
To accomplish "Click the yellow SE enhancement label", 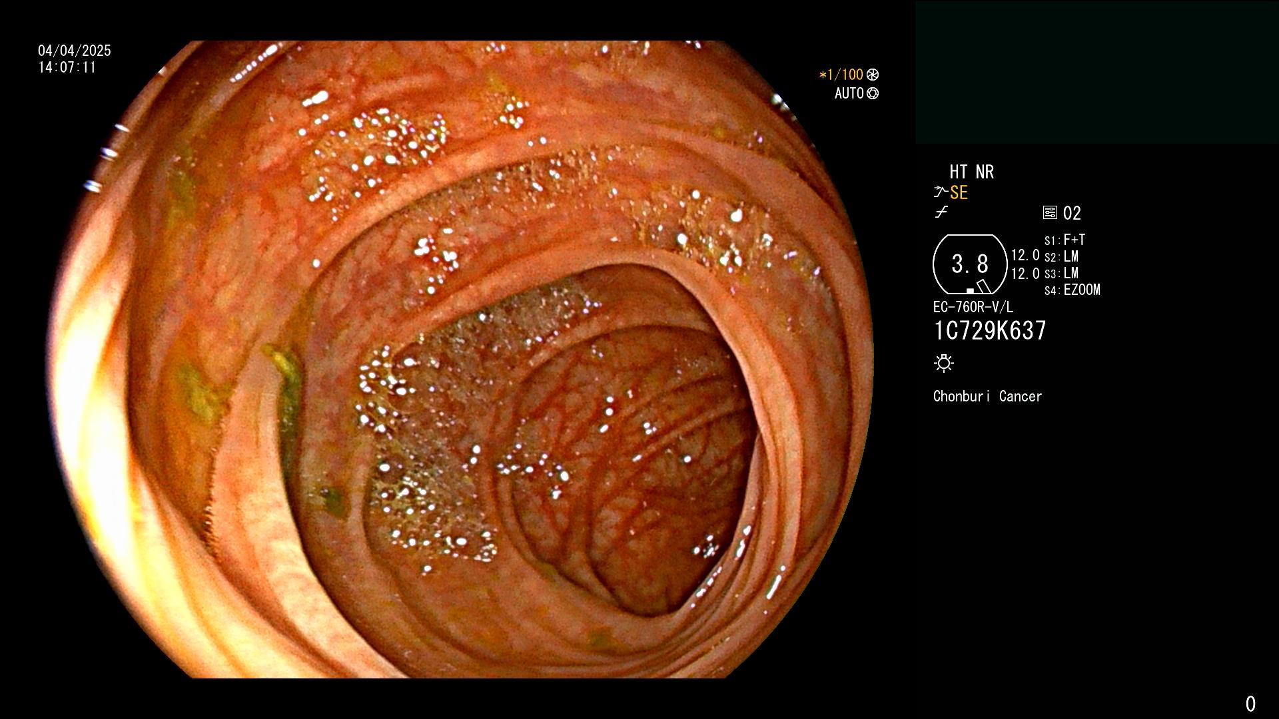I will (959, 193).
